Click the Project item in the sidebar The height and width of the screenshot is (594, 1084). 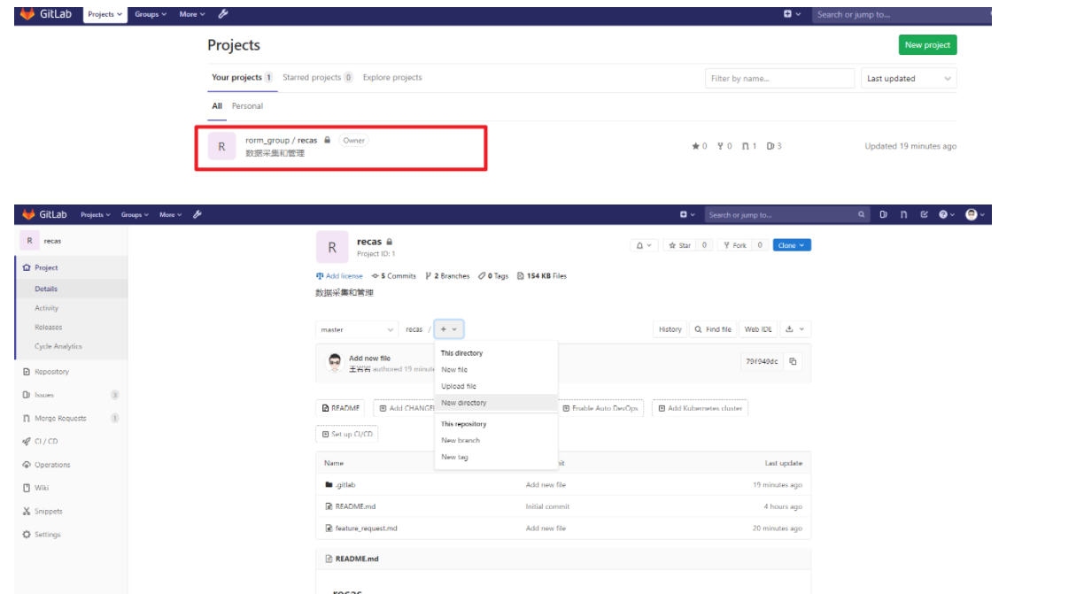[71, 267]
